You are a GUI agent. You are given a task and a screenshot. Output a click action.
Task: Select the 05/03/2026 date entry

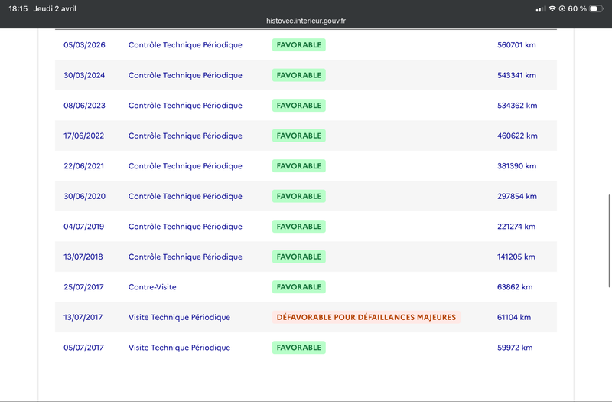tap(84, 45)
